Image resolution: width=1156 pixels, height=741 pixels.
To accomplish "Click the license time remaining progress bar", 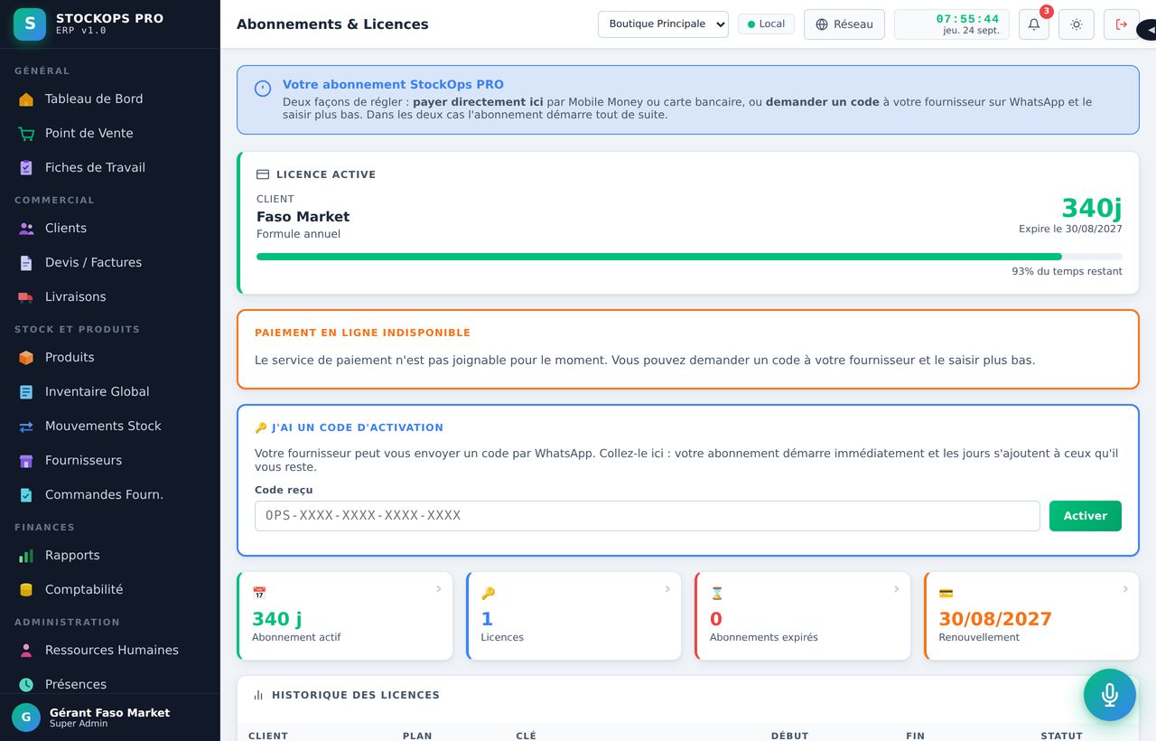I will [689, 257].
